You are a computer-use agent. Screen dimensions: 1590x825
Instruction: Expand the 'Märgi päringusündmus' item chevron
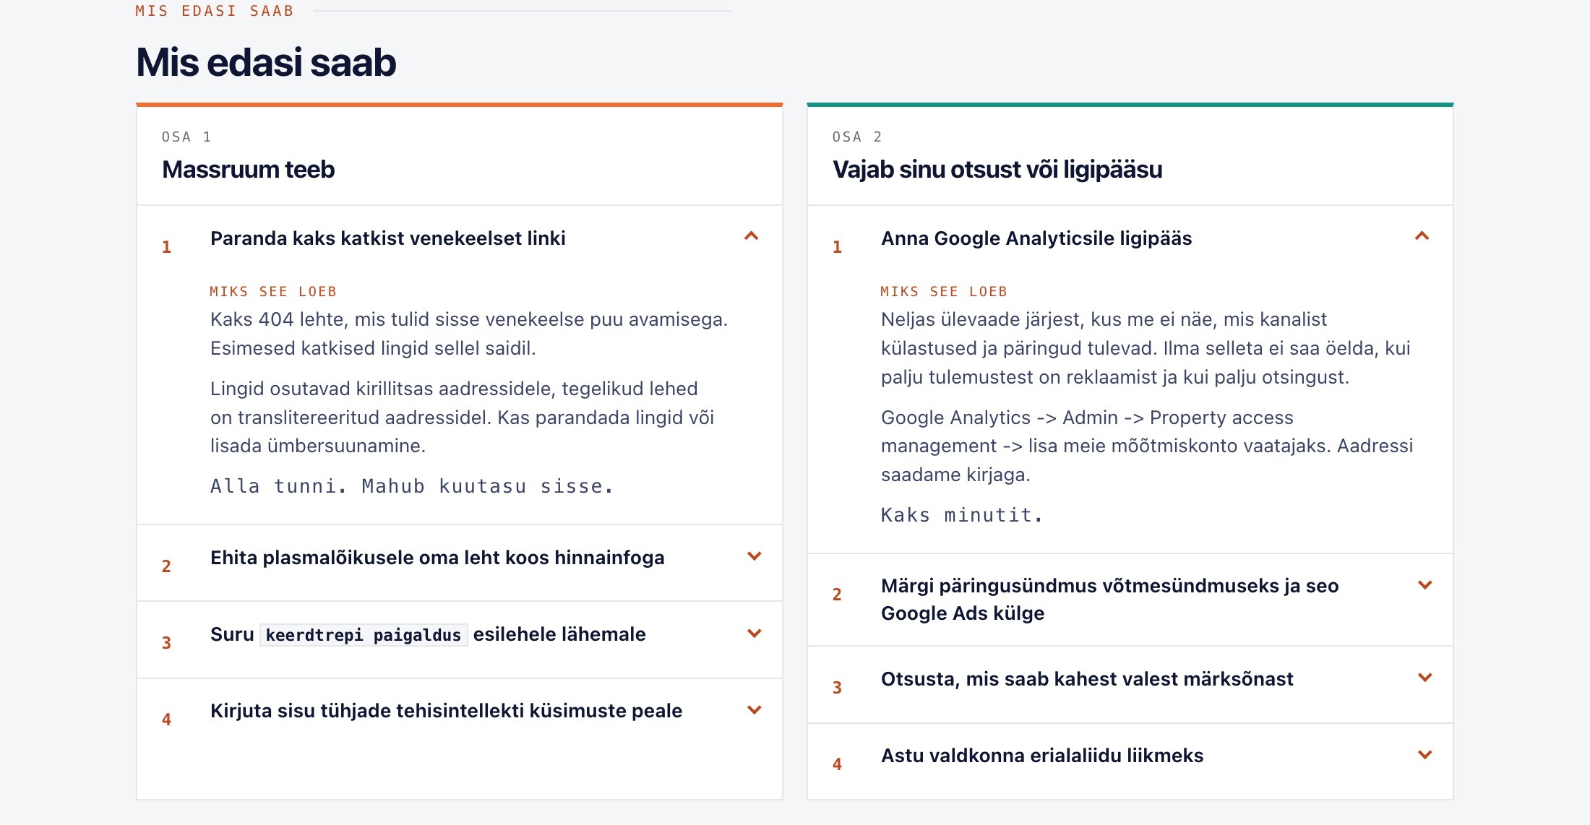[x=1424, y=585]
